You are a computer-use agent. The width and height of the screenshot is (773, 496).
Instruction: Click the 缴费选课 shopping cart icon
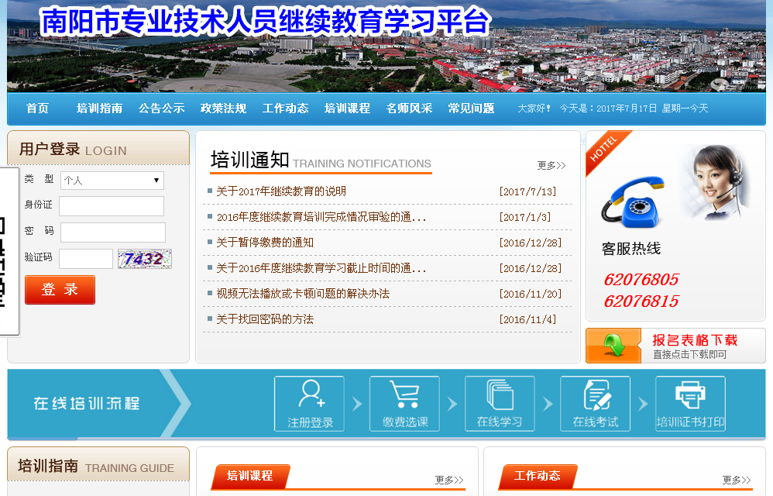[404, 395]
